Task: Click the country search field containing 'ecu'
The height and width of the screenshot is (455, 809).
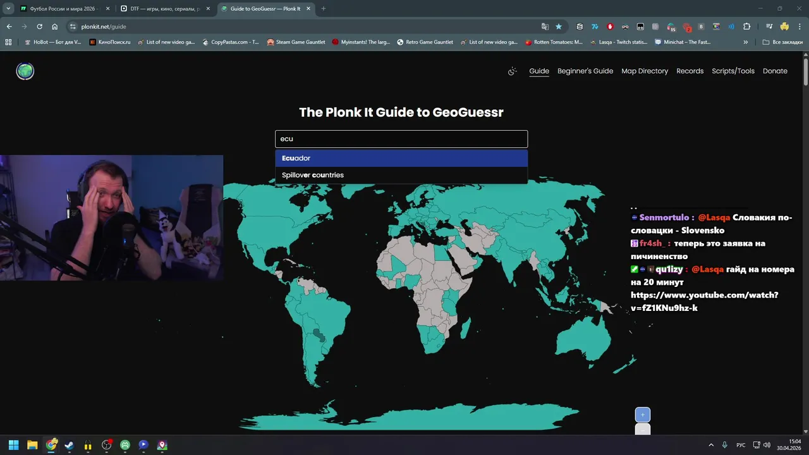Action: pyautogui.click(x=401, y=139)
